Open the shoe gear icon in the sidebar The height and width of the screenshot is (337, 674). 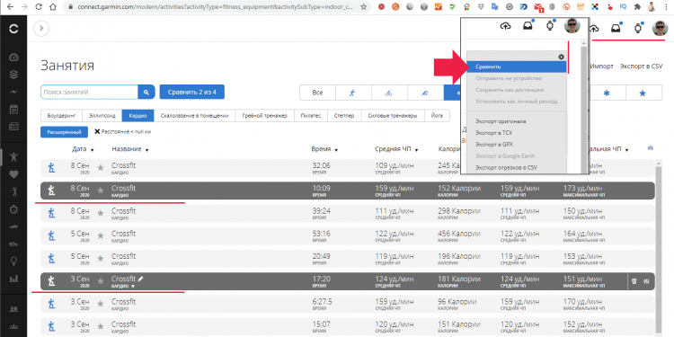tap(13, 244)
